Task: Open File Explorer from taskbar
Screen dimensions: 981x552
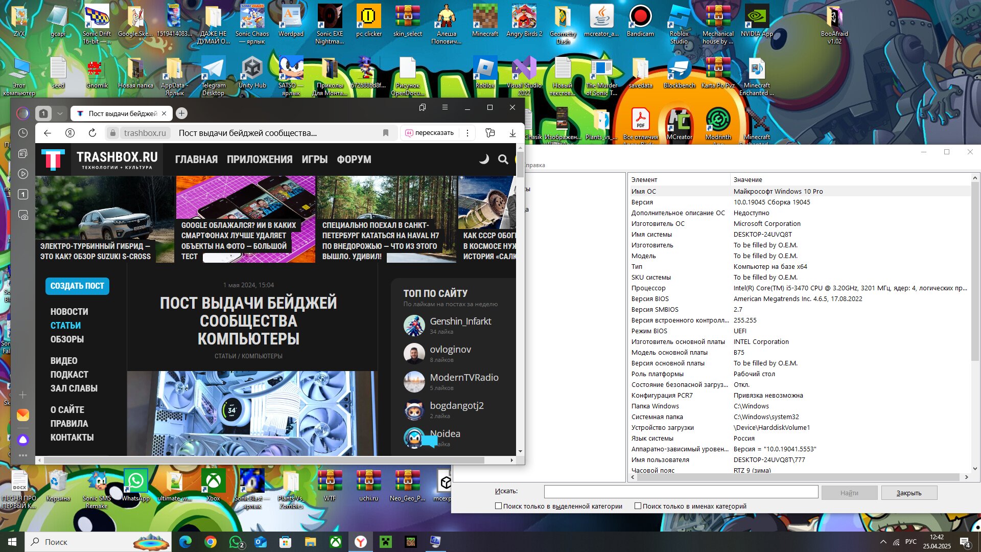Action: [x=311, y=542]
